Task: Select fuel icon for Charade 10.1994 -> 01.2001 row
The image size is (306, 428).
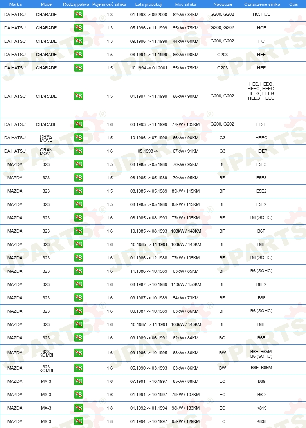Action: point(78,68)
